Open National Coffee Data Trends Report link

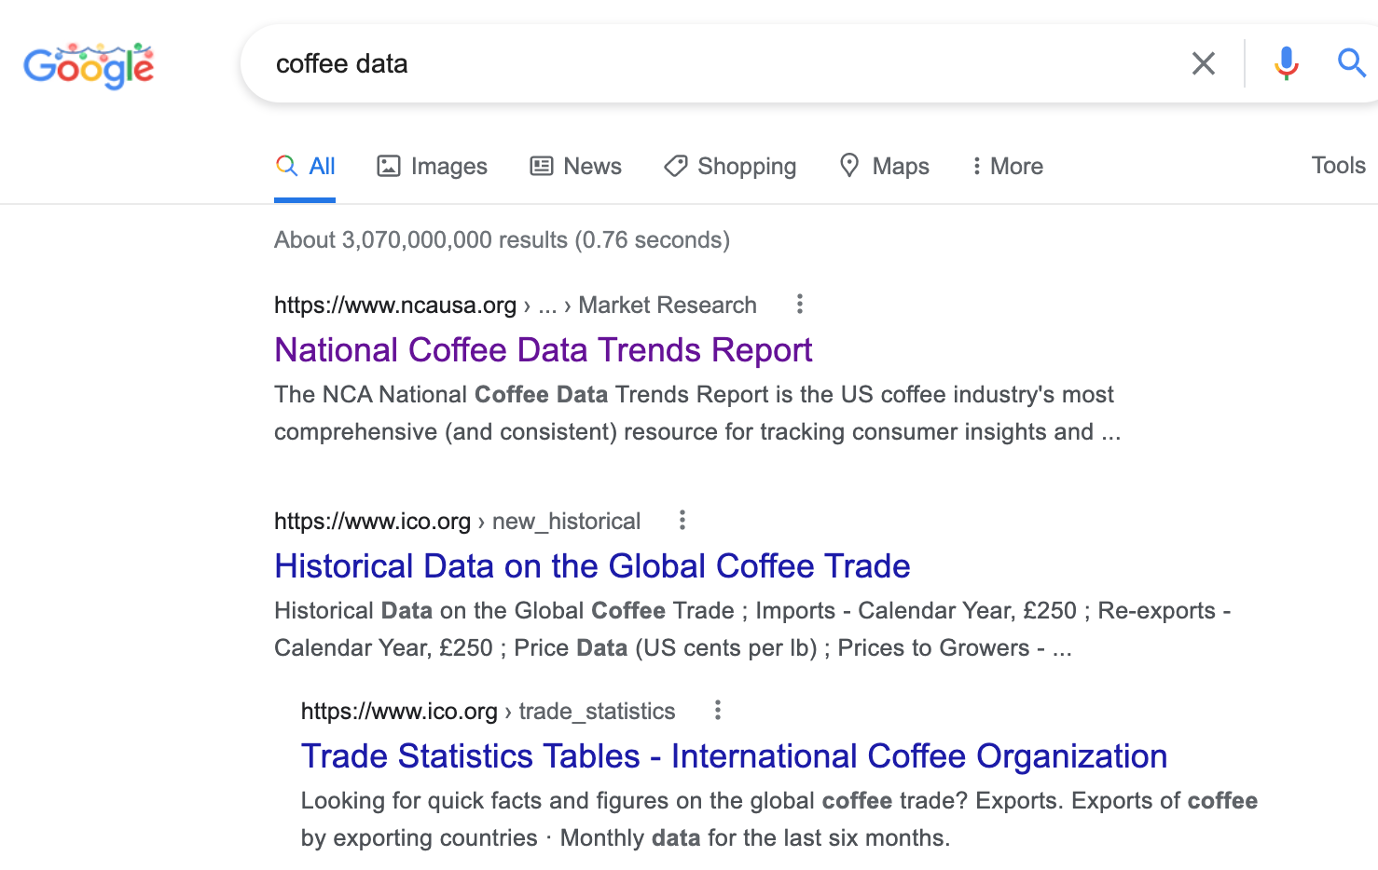(543, 350)
